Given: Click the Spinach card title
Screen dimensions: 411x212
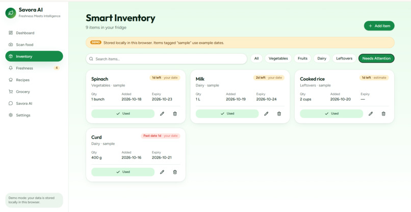Looking at the screenshot, I should pyautogui.click(x=99, y=79).
